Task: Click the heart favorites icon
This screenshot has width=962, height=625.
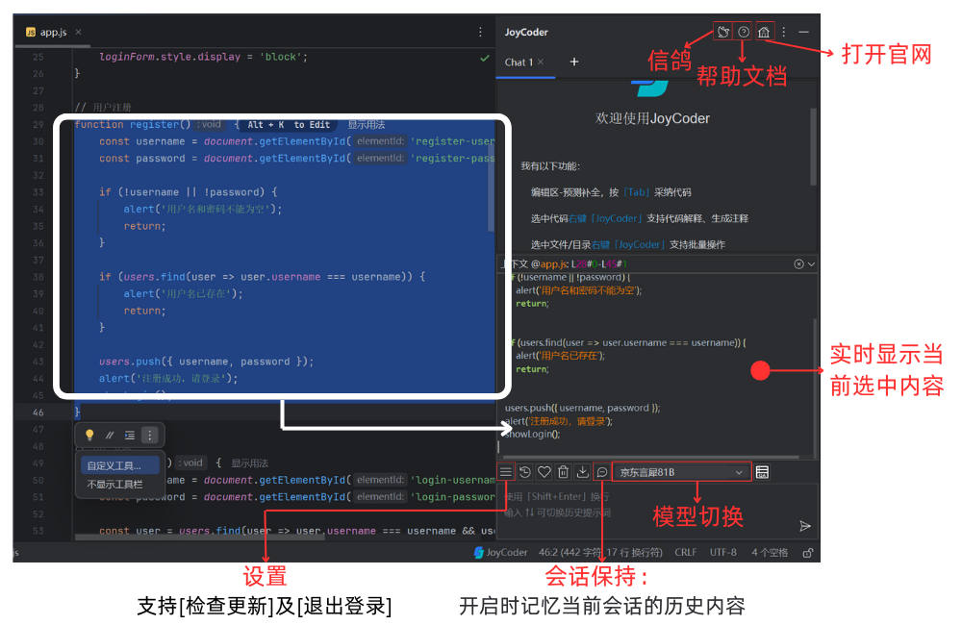Action: (544, 472)
